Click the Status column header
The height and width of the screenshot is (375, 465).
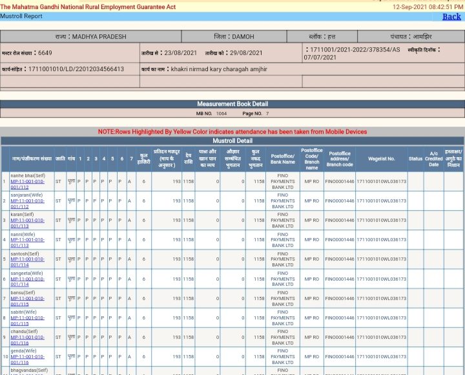(x=415, y=159)
